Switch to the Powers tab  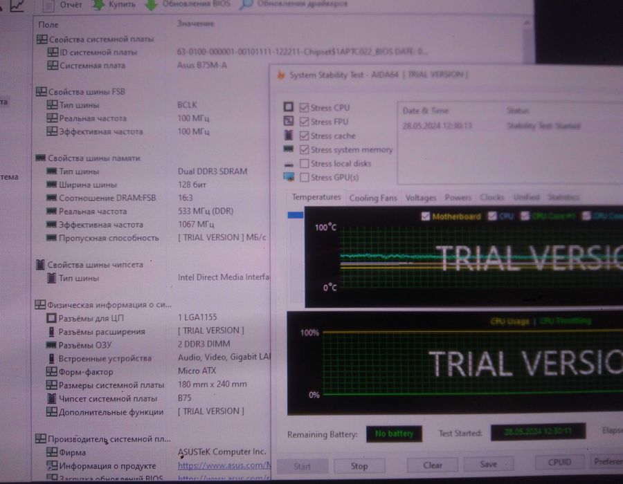coord(458,197)
